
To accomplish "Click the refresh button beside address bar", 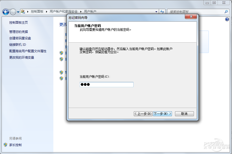I will 162,12.
